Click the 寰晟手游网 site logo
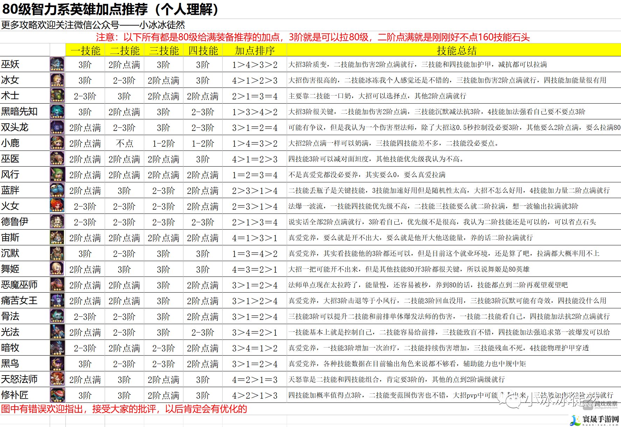Viewport: 621px width, 427px height. (595, 420)
